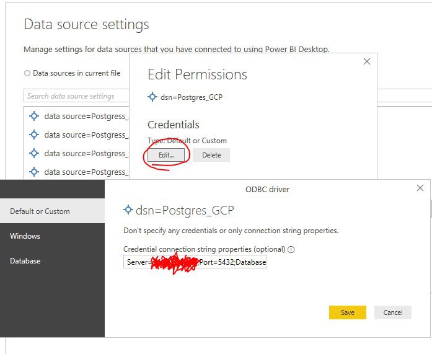432x354 pixels.
Task: Click the third Postgress data source icon
Action: pos(34,153)
